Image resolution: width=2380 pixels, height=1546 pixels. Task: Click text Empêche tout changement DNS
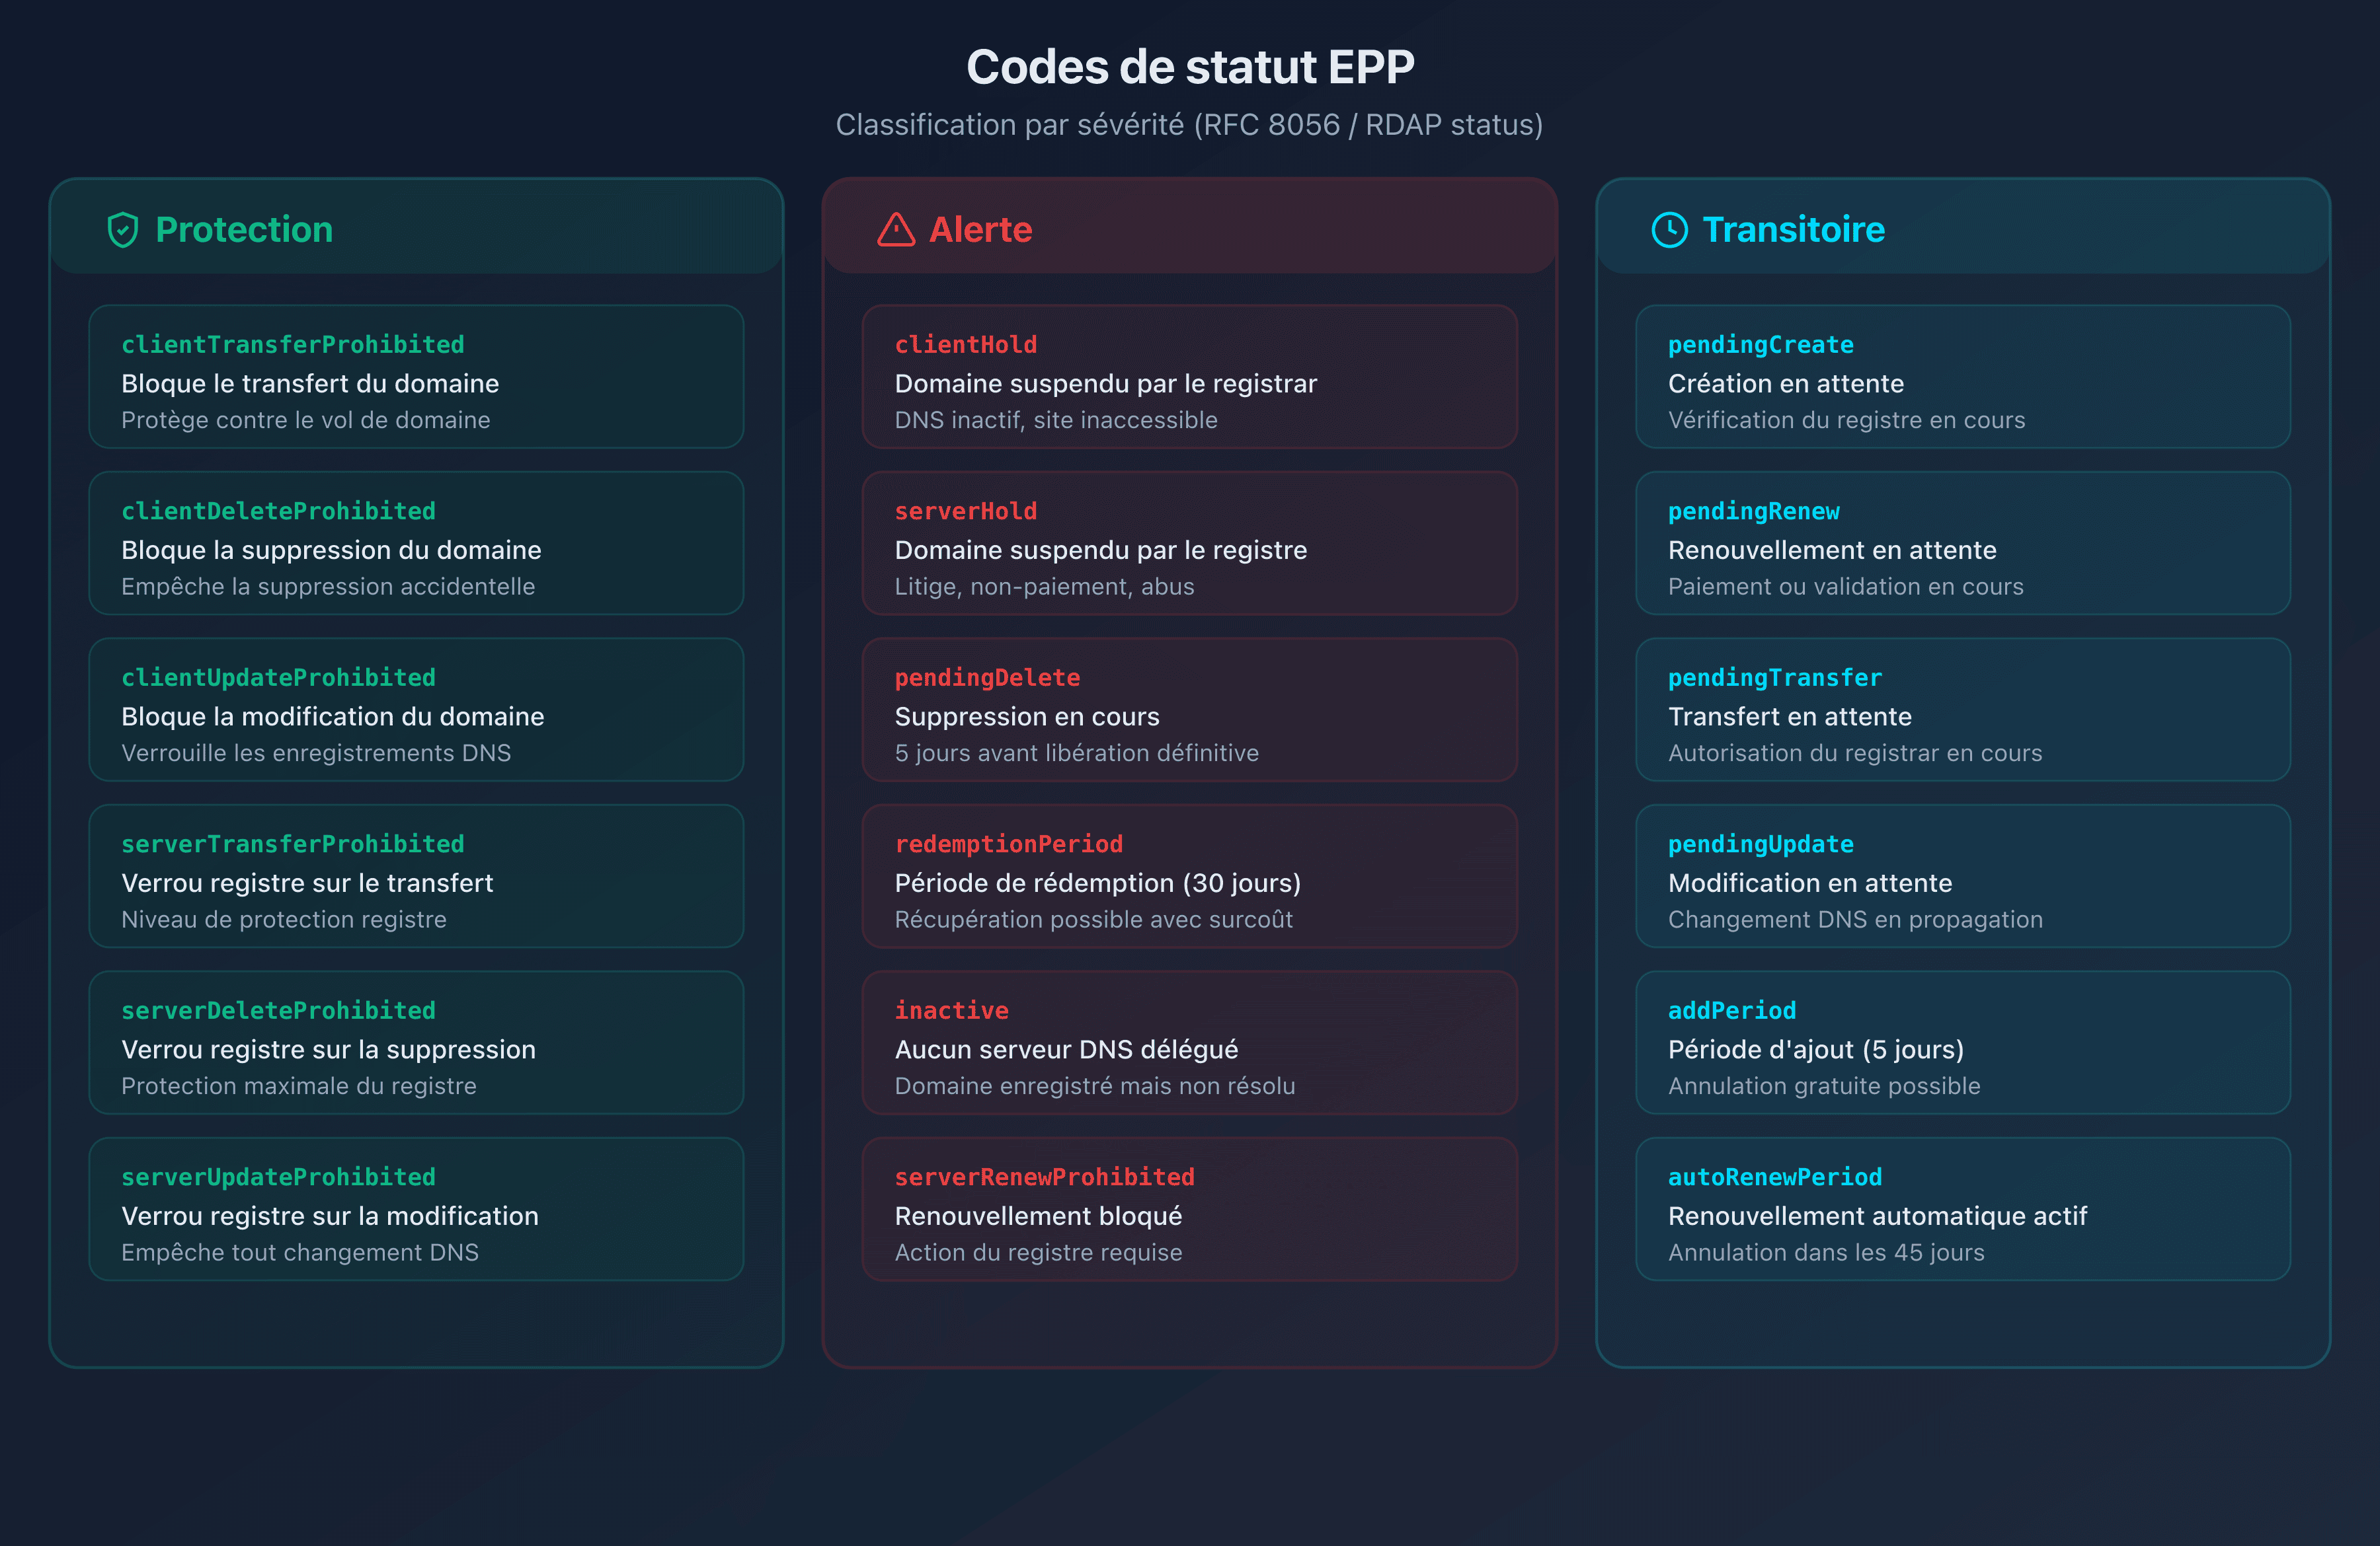[300, 1252]
